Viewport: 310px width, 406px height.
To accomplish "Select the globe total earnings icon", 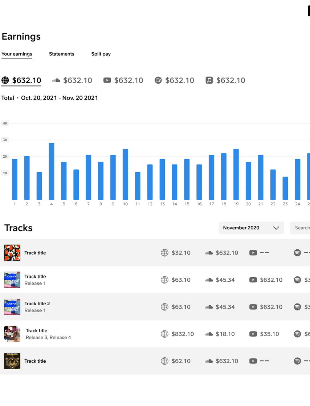I will (5, 80).
